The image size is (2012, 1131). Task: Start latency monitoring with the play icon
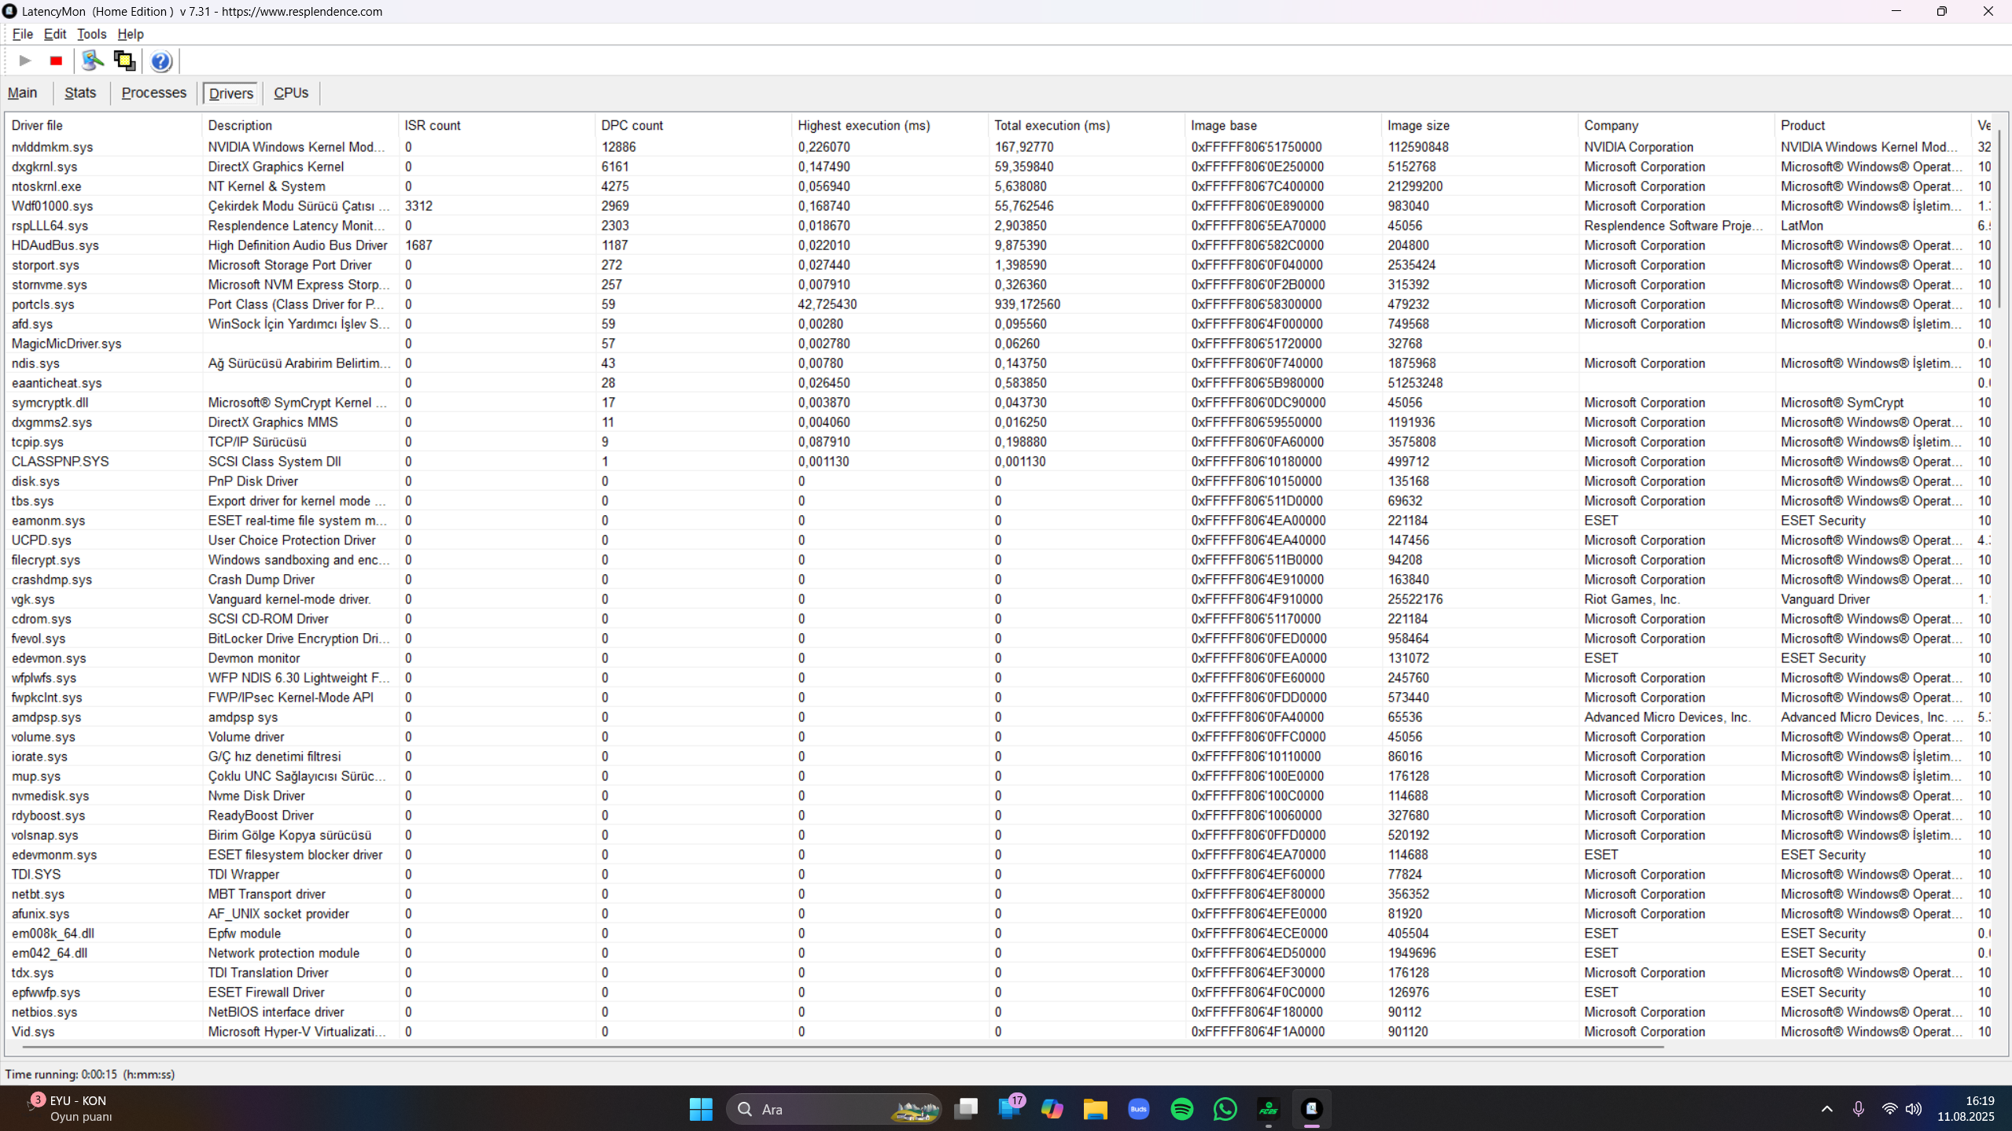click(24, 61)
